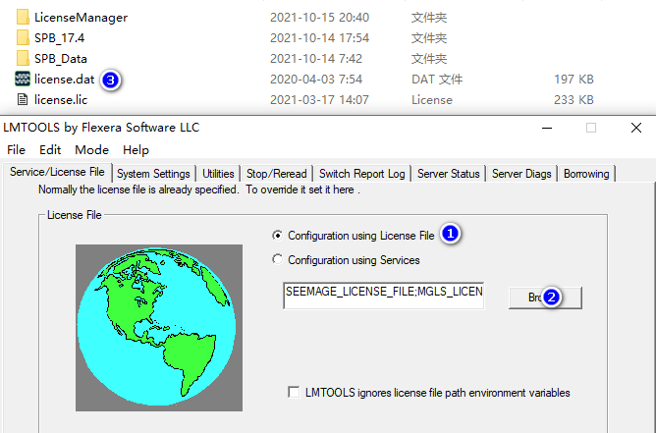The width and height of the screenshot is (656, 433).
Task: Click the 2021-03-17 14:07 date cell
Action: coord(319,99)
